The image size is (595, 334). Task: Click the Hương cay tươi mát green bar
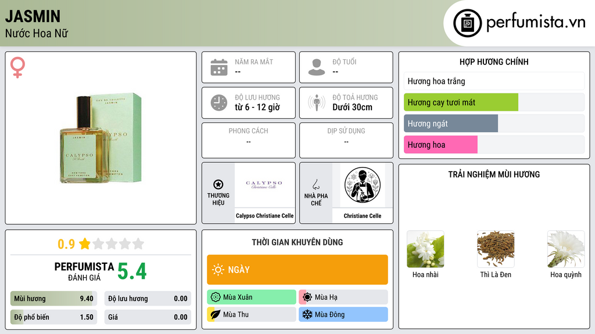pos(461,102)
